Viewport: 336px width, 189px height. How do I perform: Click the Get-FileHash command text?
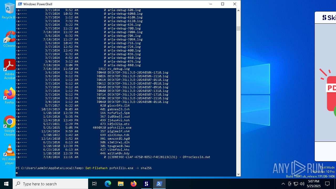click(x=96, y=168)
